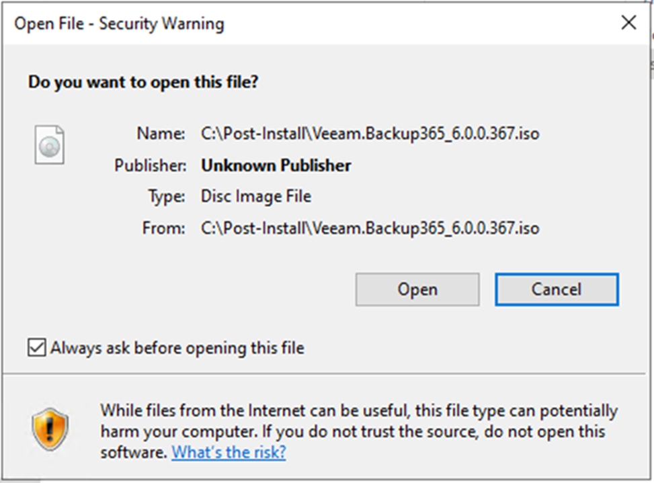
Task: Click the yellow warning shield icon
Action: click(x=50, y=429)
